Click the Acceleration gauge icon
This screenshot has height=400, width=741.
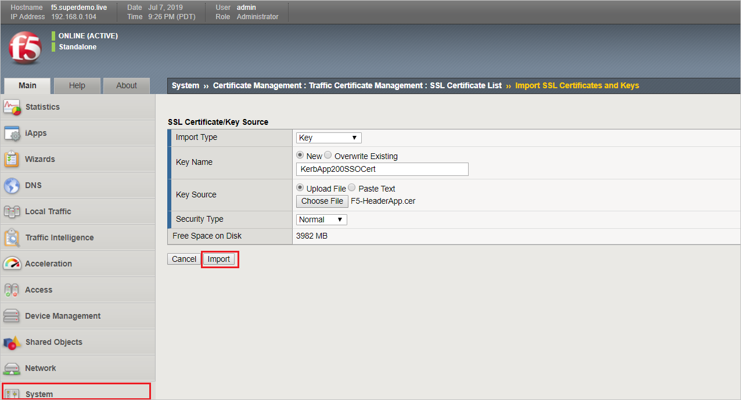pos(12,264)
